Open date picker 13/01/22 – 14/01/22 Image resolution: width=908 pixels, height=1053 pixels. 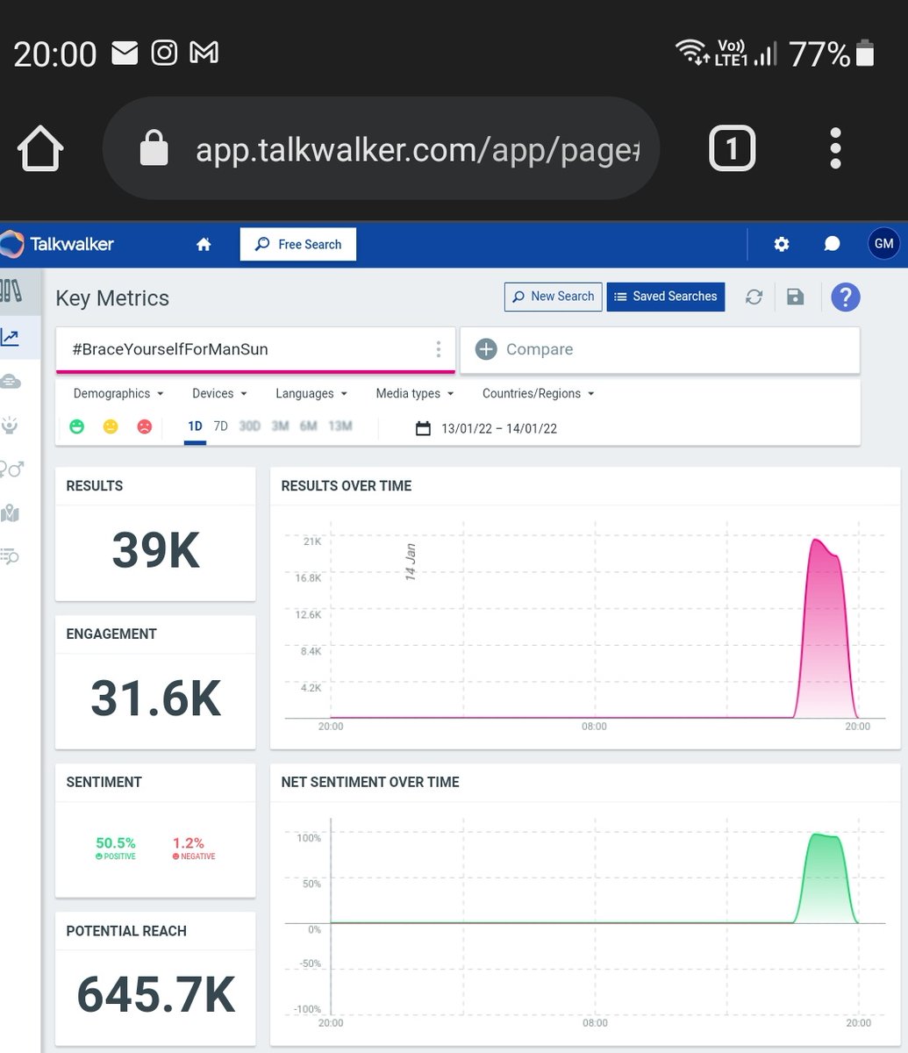click(x=486, y=429)
